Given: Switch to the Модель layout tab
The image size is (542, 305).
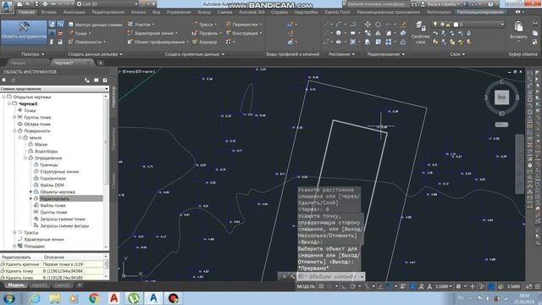Looking at the screenshot, I should (16, 286).
